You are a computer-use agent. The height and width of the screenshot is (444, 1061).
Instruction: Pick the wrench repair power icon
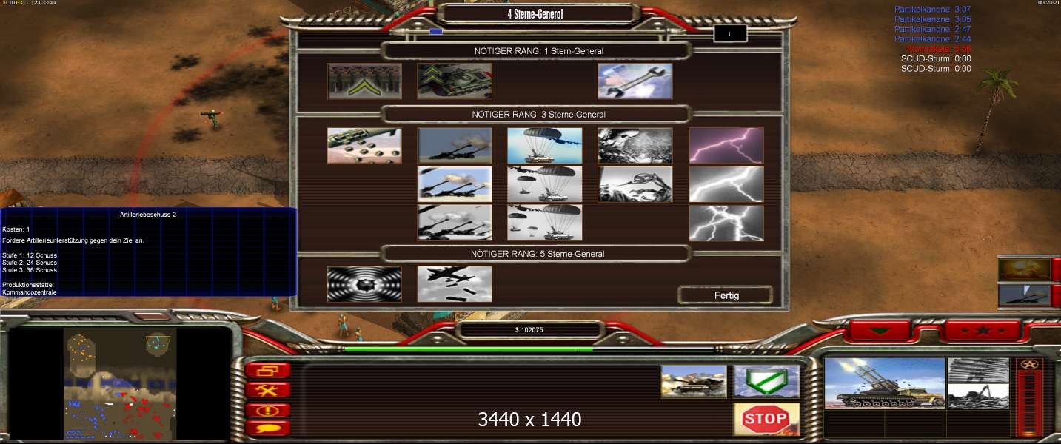click(635, 81)
